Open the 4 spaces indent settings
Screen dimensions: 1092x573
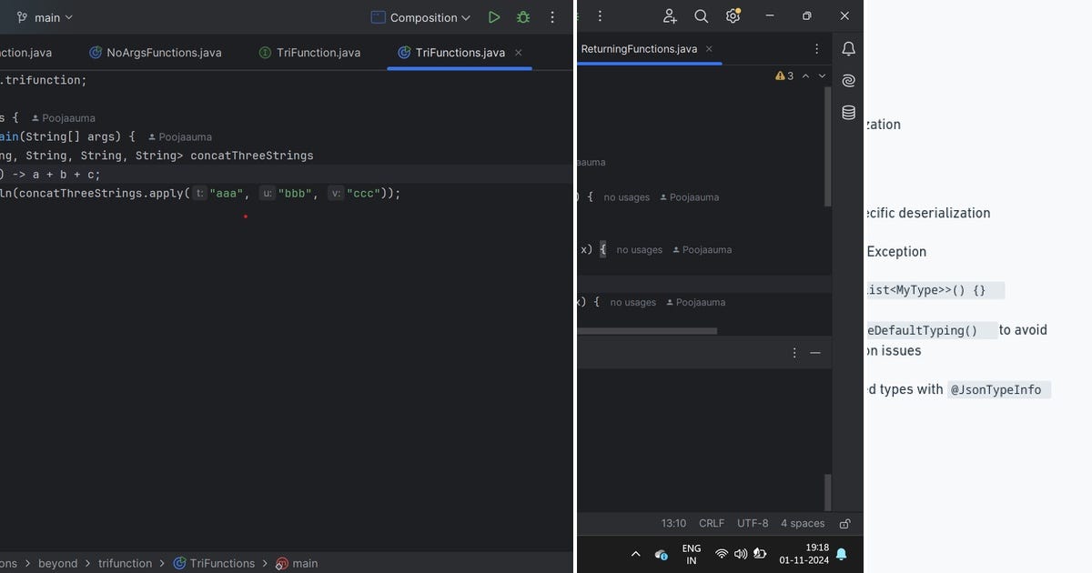click(x=803, y=523)
